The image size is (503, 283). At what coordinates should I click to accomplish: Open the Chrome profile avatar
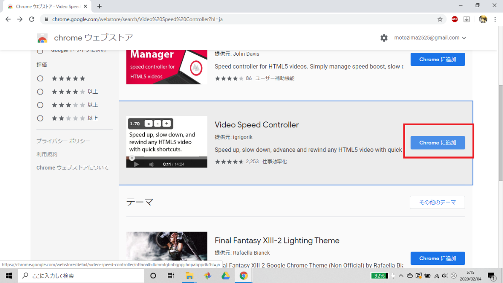pyautogui.click(x=483, y=19)
